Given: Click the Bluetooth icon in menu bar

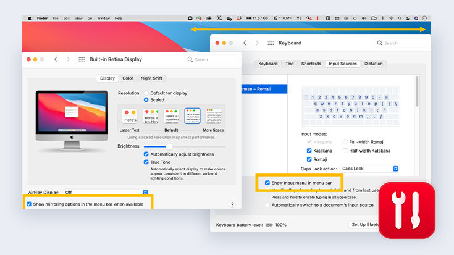Looking at the screenshot, I should click(383, 19).
